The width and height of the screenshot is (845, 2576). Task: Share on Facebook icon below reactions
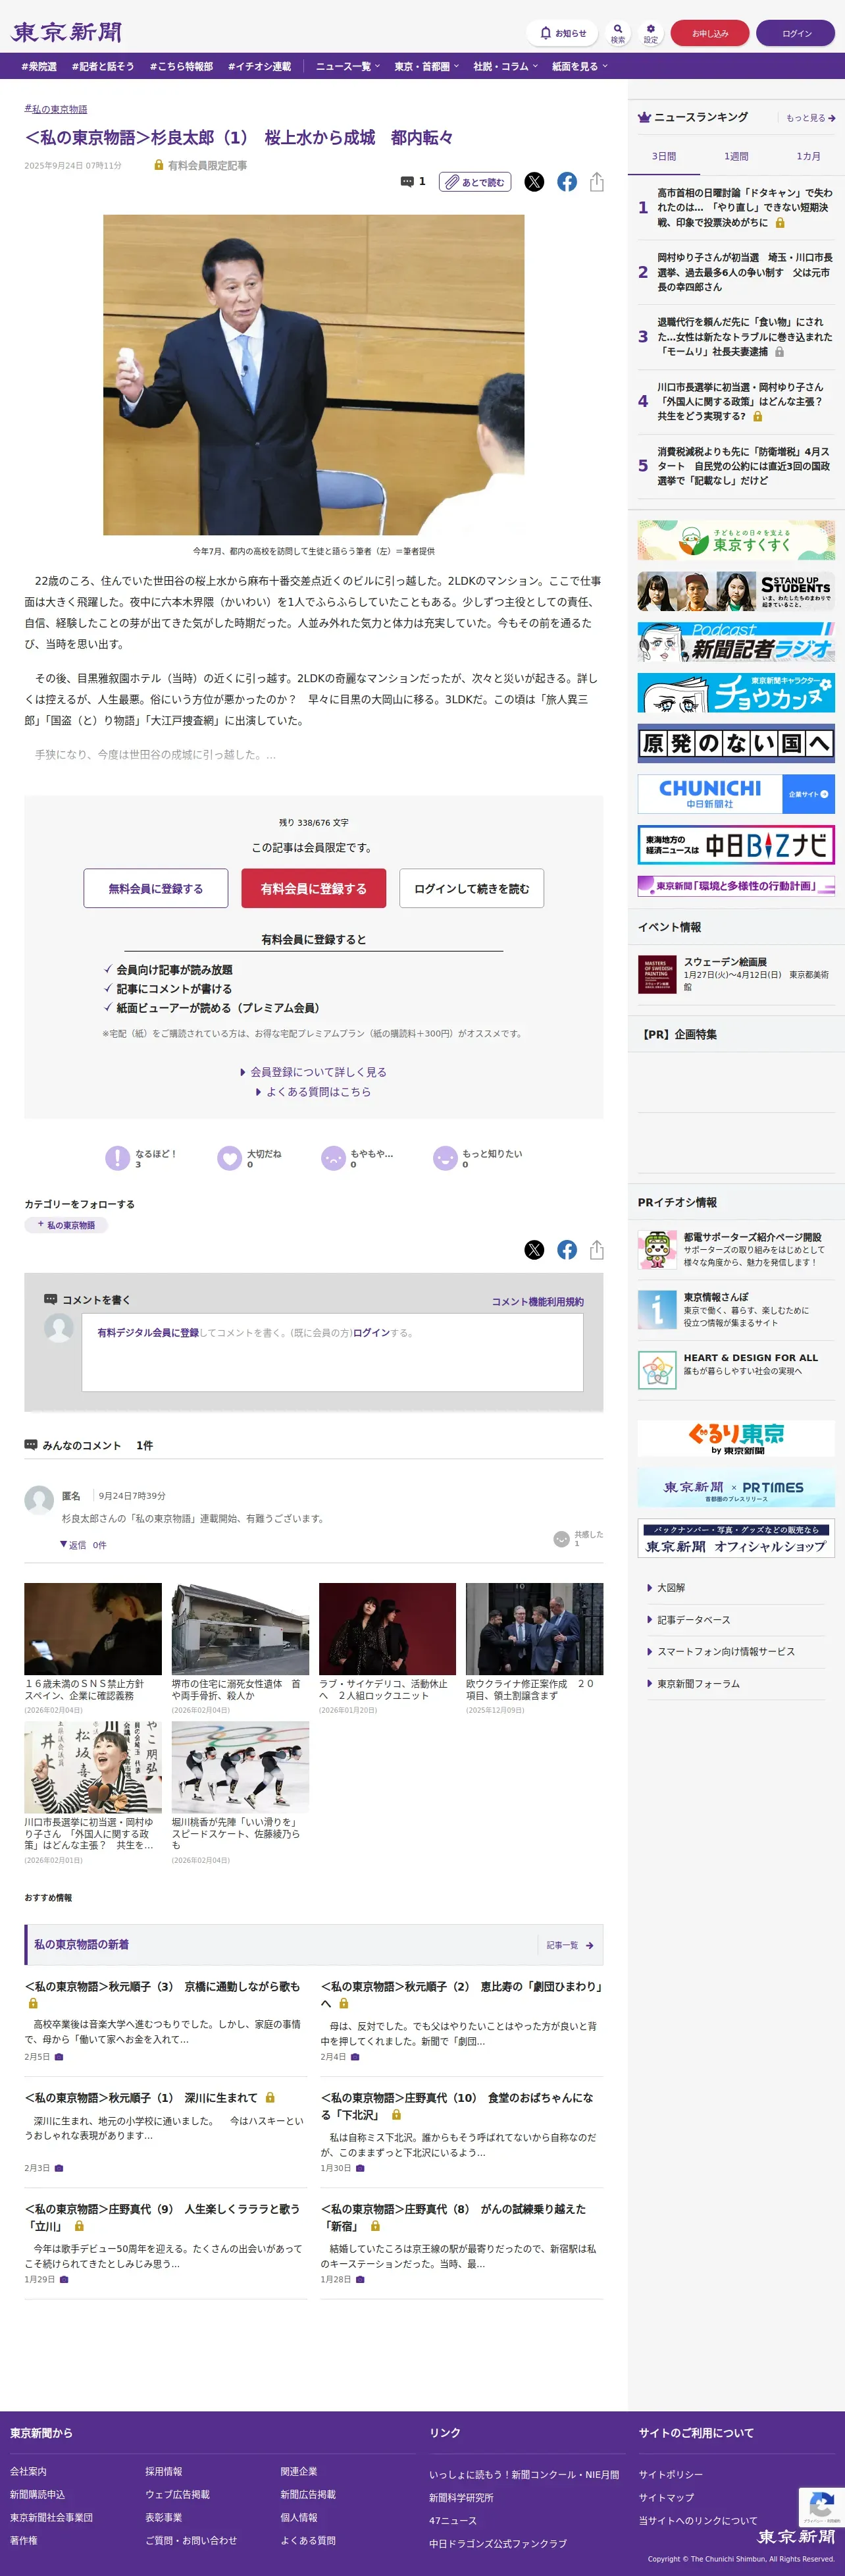(x=567, y=1250)
